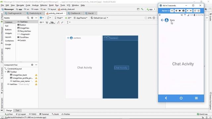Select imageView_back in Component Tree
212x119 pixels.
tap(20, 75)
